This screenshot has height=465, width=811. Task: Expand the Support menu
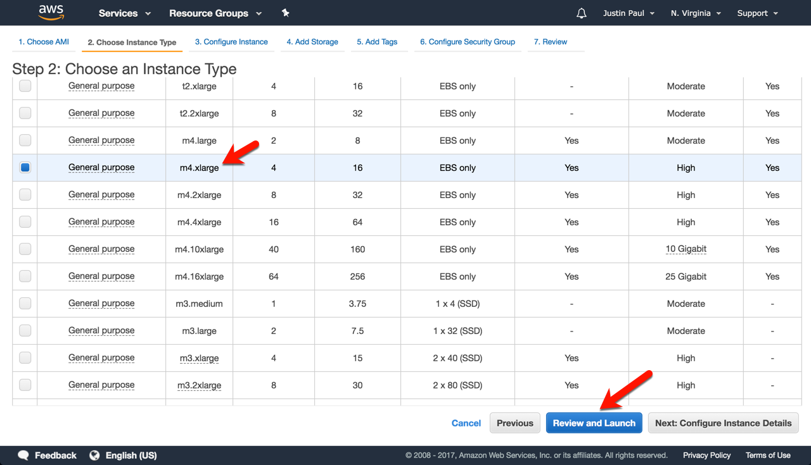(758, 13)
